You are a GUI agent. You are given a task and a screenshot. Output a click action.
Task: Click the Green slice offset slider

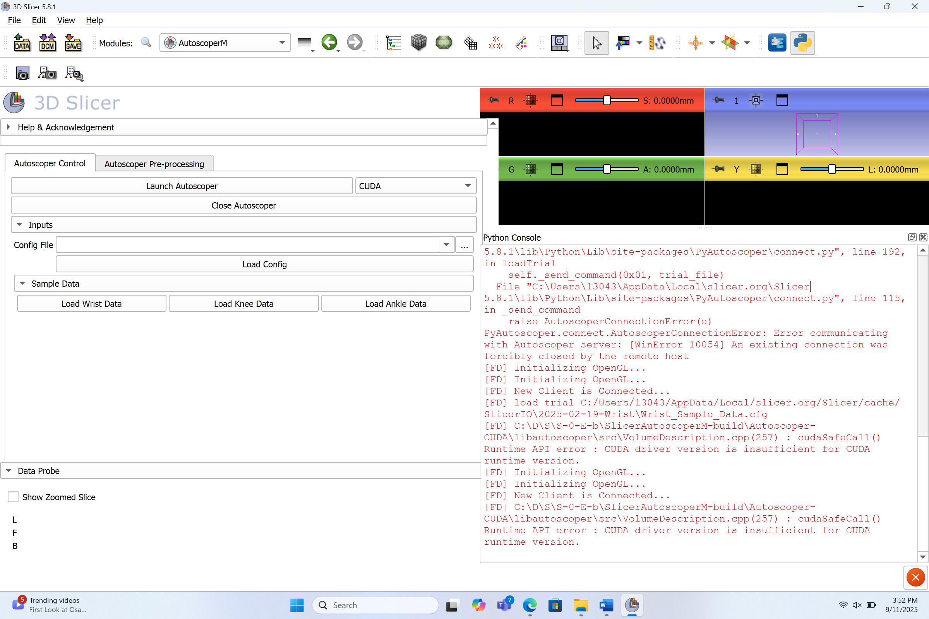click(x=606, y=169)
